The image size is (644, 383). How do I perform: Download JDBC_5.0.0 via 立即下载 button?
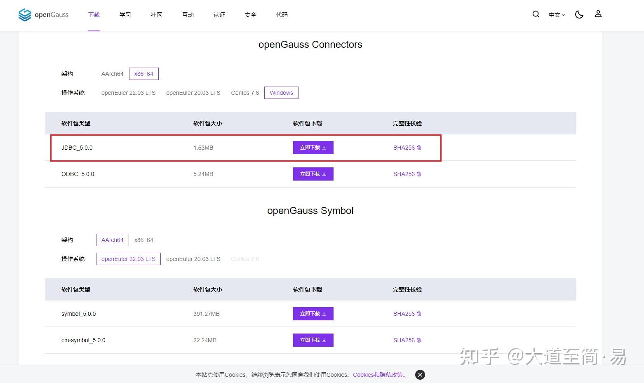point(313,148)
